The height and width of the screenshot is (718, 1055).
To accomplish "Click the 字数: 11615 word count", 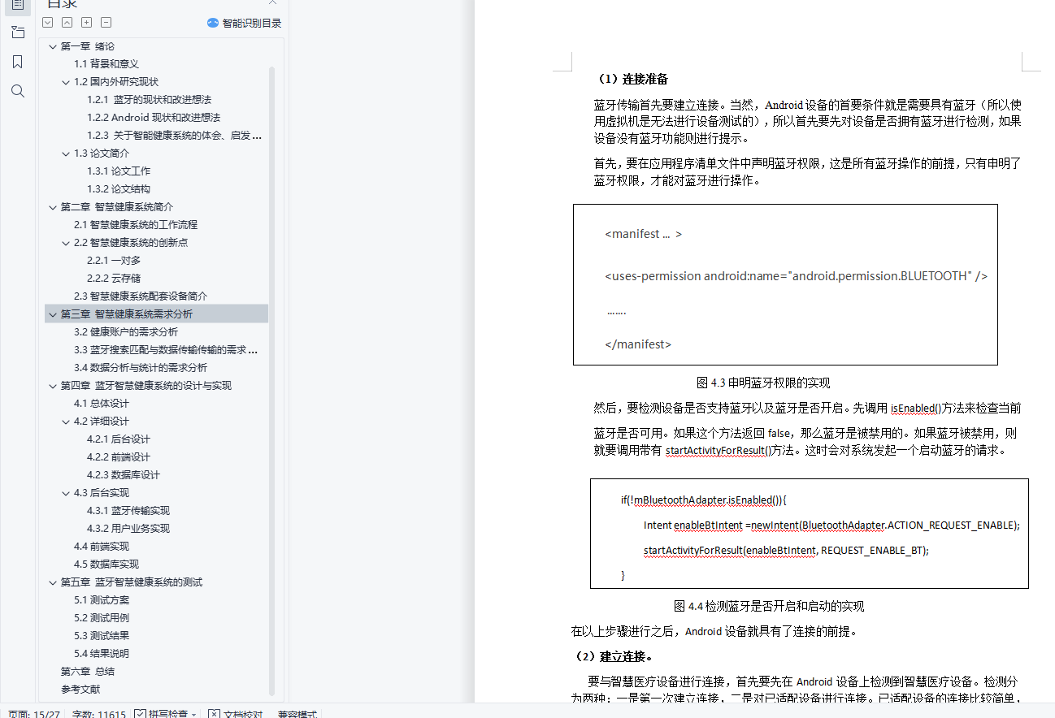I will pos(98,714).
